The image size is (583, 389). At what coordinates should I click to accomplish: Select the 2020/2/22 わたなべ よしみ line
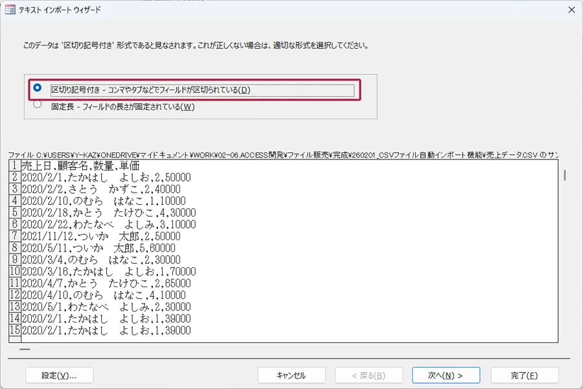click(x=107, y=224)
